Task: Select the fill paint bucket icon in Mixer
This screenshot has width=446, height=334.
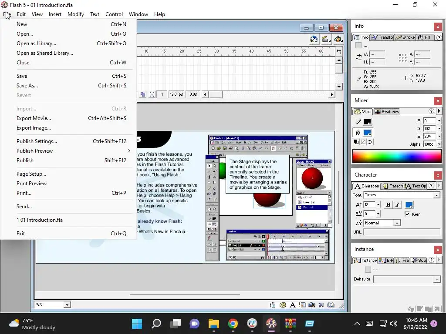Action: (x=358, y=133)
